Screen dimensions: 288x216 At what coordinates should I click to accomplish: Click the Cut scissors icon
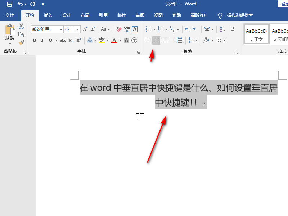[x=21, y=26]
